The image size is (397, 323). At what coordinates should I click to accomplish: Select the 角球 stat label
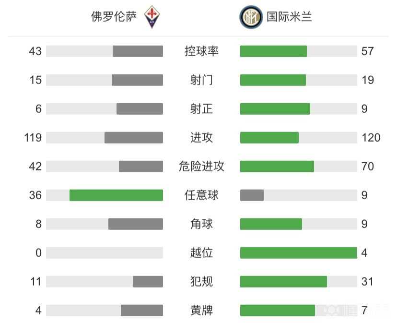point(201,224)
